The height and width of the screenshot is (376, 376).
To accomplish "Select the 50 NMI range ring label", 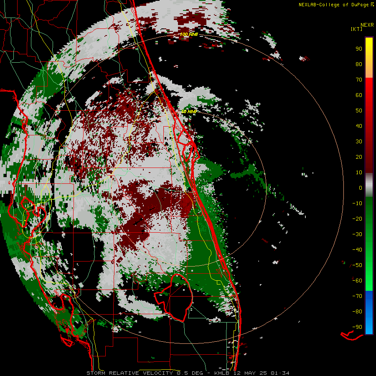I will (189, 112).
